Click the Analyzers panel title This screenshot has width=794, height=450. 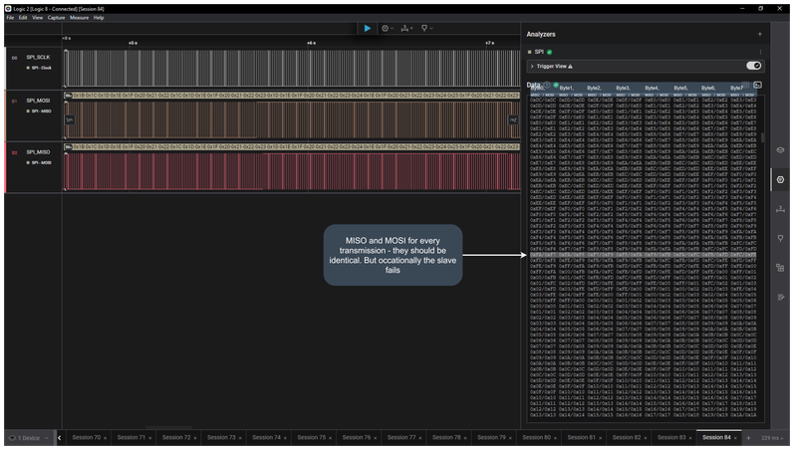point(541,34)
